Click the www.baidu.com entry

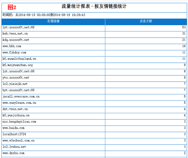[x=14, y=128]
